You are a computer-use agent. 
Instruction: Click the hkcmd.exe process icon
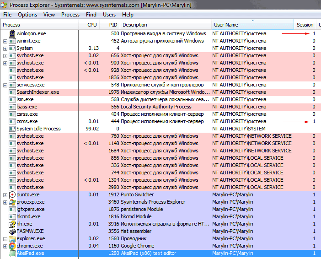click(x=12, y=216)
